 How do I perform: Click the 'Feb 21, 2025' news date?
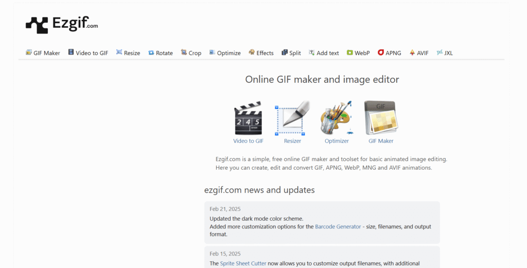pos(225,209)
